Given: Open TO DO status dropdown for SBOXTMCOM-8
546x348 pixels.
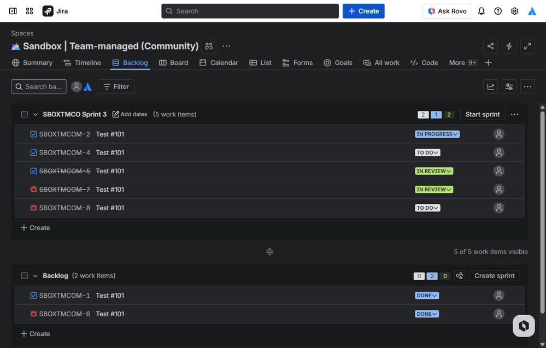Looking at the screenshot, I should point(427,208).
